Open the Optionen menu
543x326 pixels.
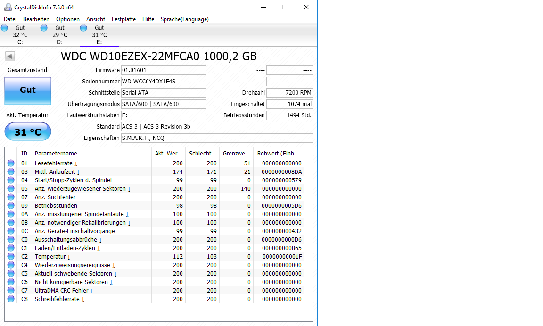tap(68, 19)
